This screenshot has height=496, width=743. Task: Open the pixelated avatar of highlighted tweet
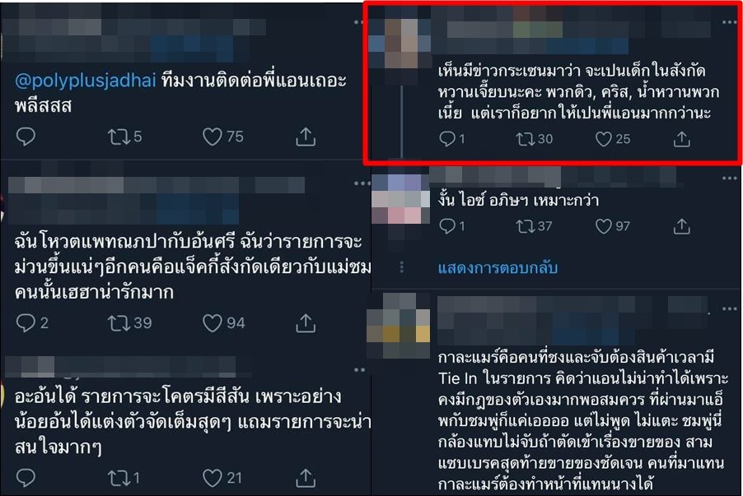pos(401,43)
